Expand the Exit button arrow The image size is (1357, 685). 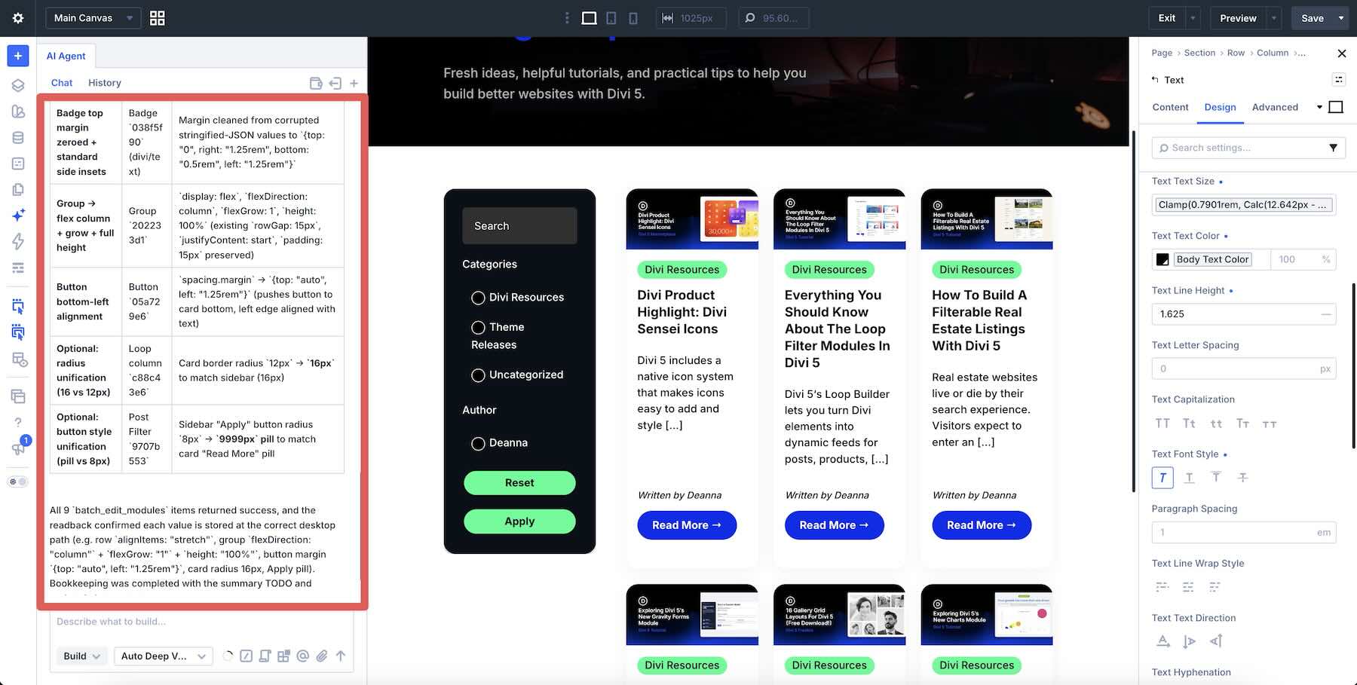(1193, 18)
